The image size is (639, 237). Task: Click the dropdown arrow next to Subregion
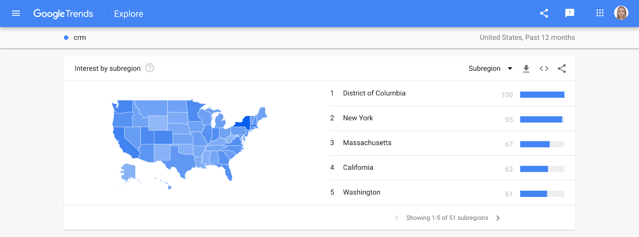tap(510, 69)
